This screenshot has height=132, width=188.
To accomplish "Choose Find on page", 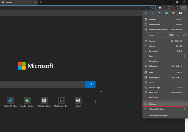I will [165, 88].
